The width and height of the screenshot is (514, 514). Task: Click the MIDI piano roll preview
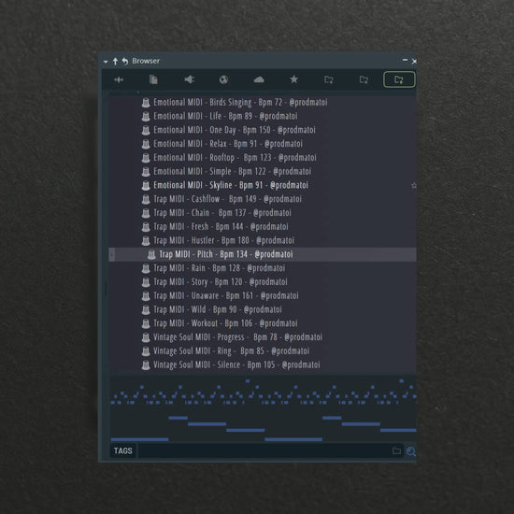pos(264,409)
